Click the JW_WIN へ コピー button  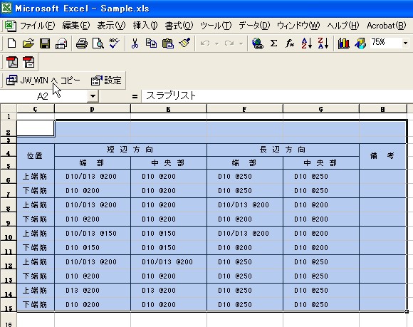point(43,80)
